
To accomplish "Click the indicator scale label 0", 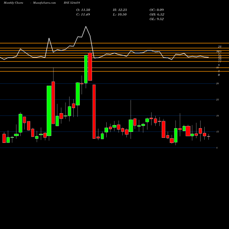I will click(219, 75).
